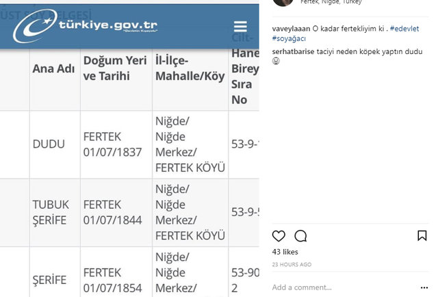Open serhatbarise's profile

tap(293, 51)
